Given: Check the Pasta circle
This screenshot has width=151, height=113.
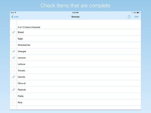Looking at the screenshot, I should coord(13,96).
